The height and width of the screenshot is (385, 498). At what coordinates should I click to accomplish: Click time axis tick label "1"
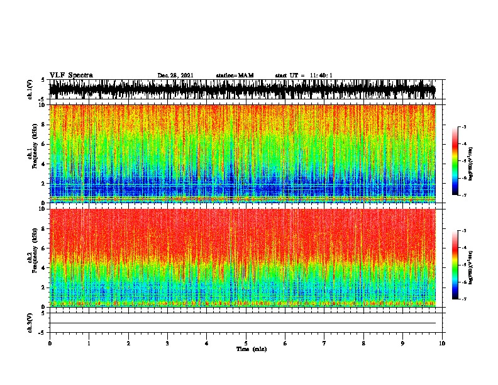89,343
